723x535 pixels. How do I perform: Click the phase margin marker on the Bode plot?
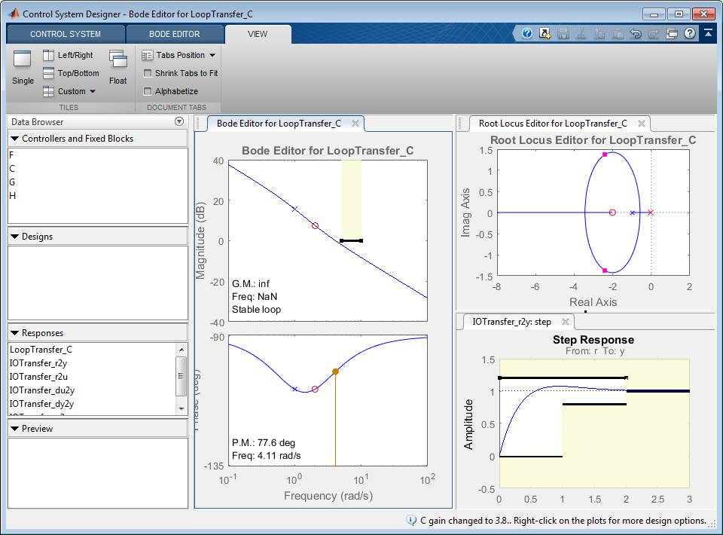[335, 371]
